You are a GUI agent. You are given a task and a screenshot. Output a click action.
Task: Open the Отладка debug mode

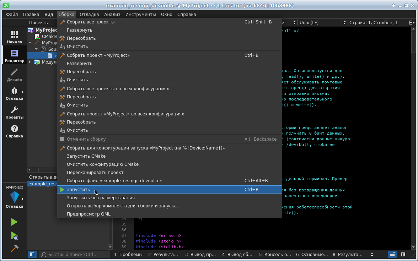[14, 93]
